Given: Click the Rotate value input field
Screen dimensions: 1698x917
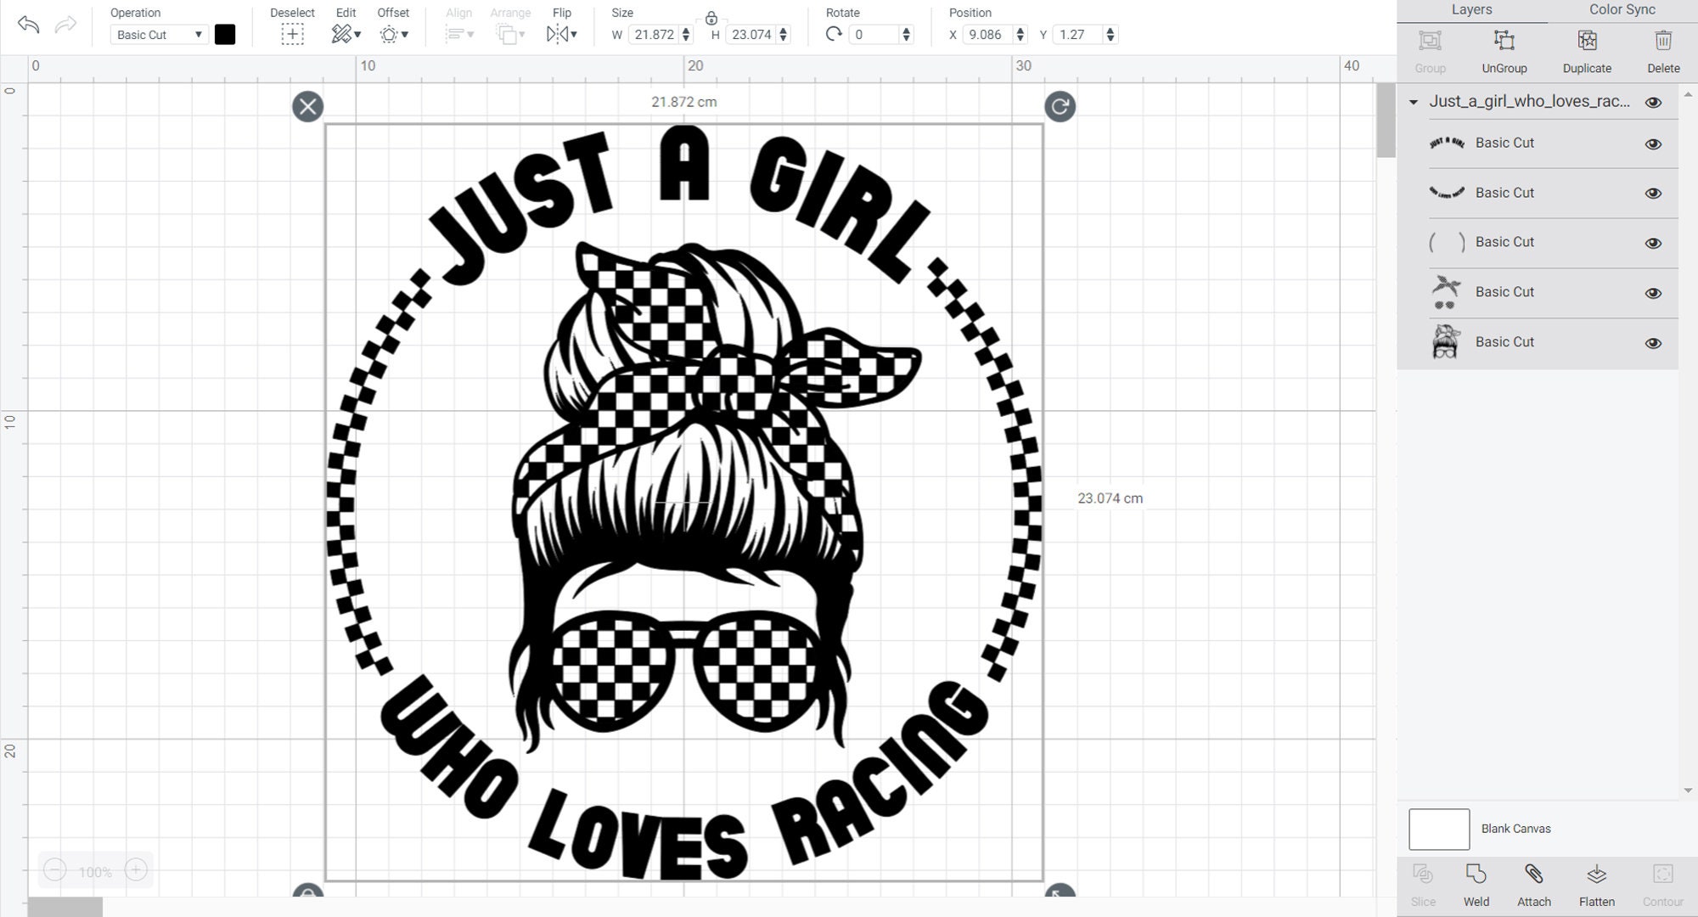Looking at the screenshot, I should click(x=874, y=34).
